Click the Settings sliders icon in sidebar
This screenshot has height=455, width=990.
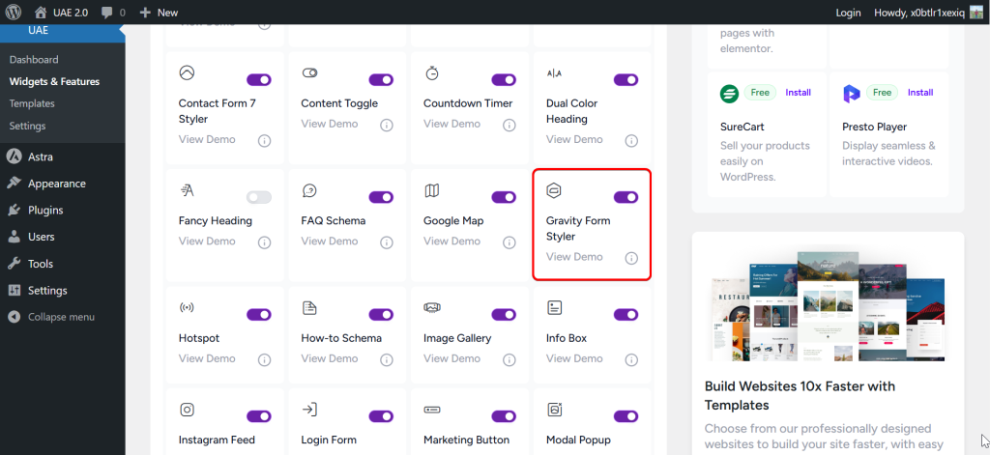pyautogui.click(x=14, y=290)
